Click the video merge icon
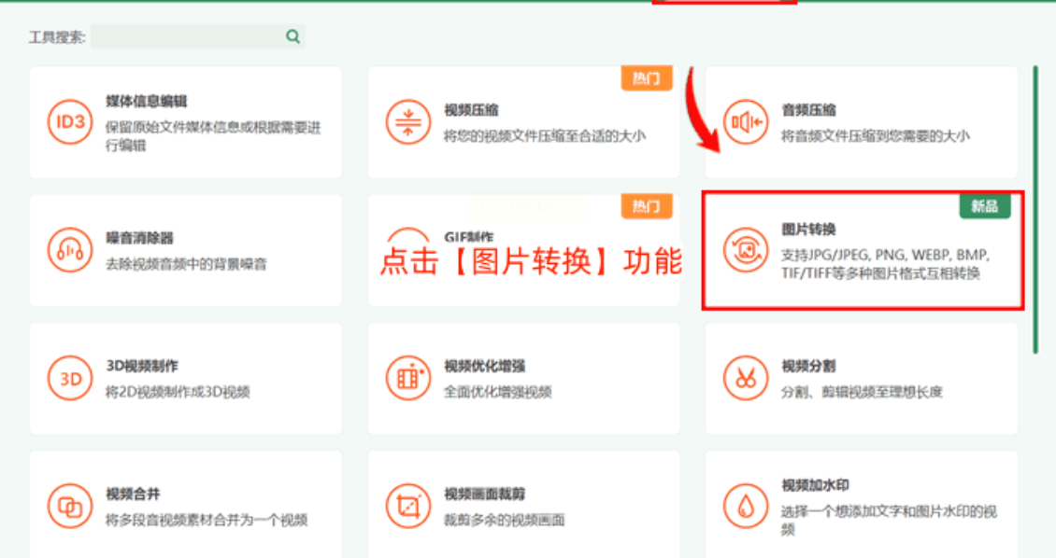 coord(70,507)
